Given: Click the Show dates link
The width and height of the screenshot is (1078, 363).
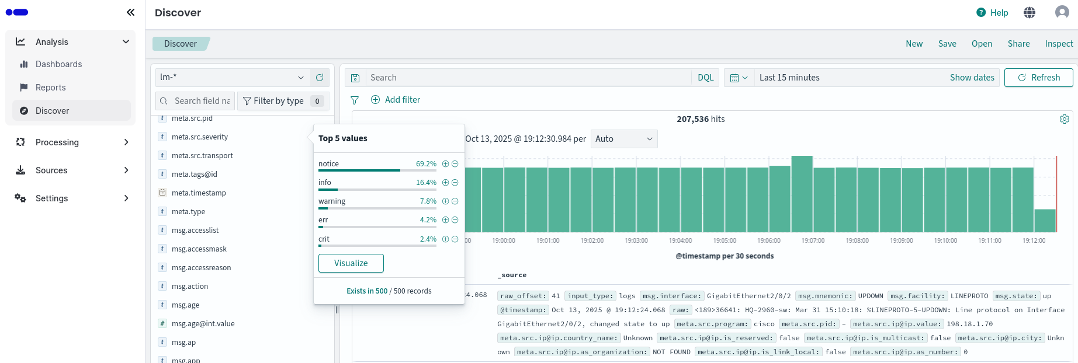Looking at the screenshot, I should coord(972,78).
